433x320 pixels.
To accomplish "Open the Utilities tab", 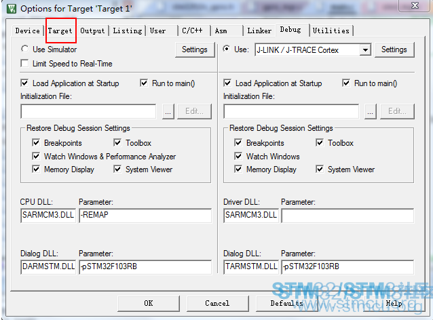I will click(331, 31).
